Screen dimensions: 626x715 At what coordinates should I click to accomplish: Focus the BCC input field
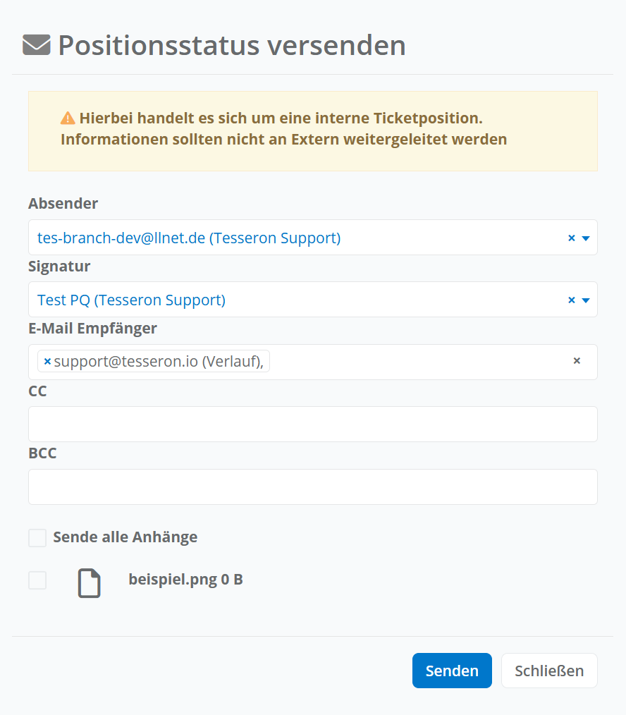312,487
